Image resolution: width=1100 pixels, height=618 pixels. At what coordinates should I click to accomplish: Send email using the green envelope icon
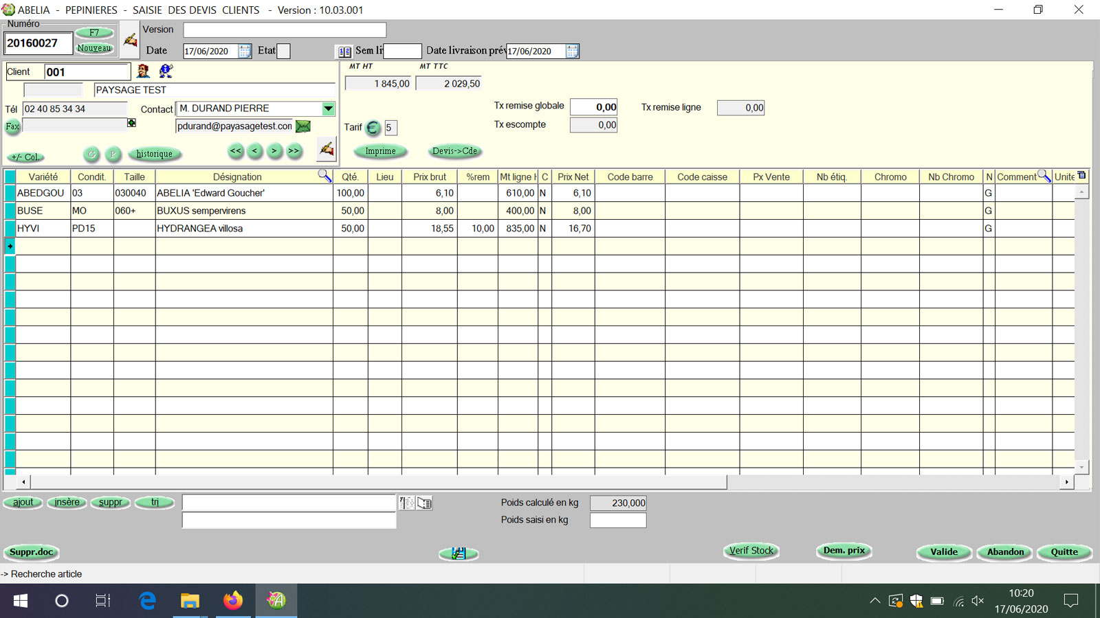(x=303, y=126)
